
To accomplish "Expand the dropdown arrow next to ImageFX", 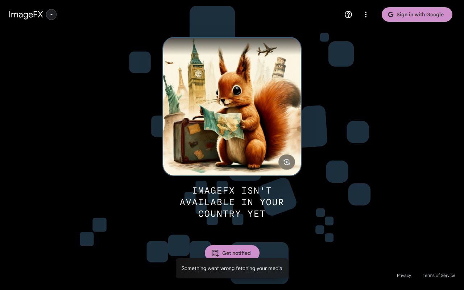I will pos(51,14).
